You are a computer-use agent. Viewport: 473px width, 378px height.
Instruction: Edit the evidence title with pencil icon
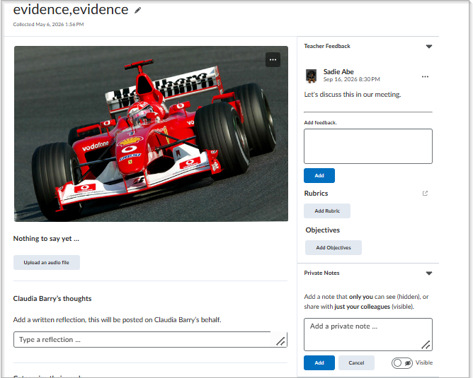point(138,11)
